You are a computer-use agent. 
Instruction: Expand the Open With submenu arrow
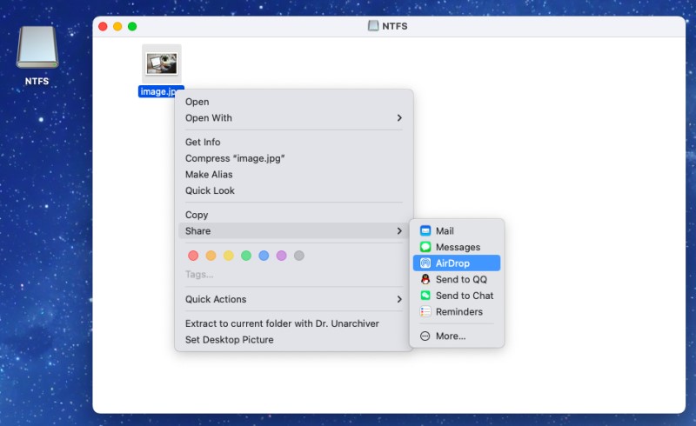pyautogui.click(x=399, y=117)
